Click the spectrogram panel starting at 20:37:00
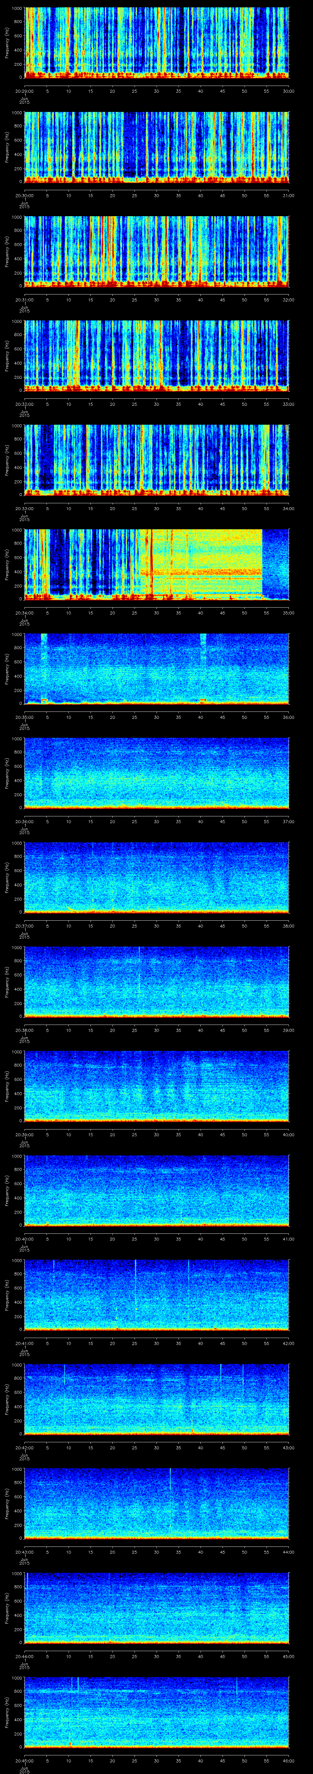Image resolution: width=313 pixels, height=1774 pixels. coord(156,877)
